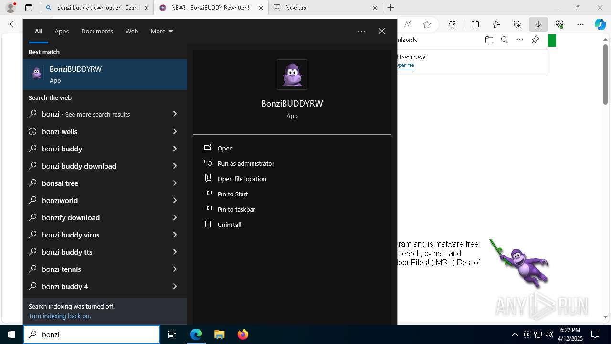Open Edge Extensions puzzle icon
611x344 pixels.
click(x=452, y=24)
